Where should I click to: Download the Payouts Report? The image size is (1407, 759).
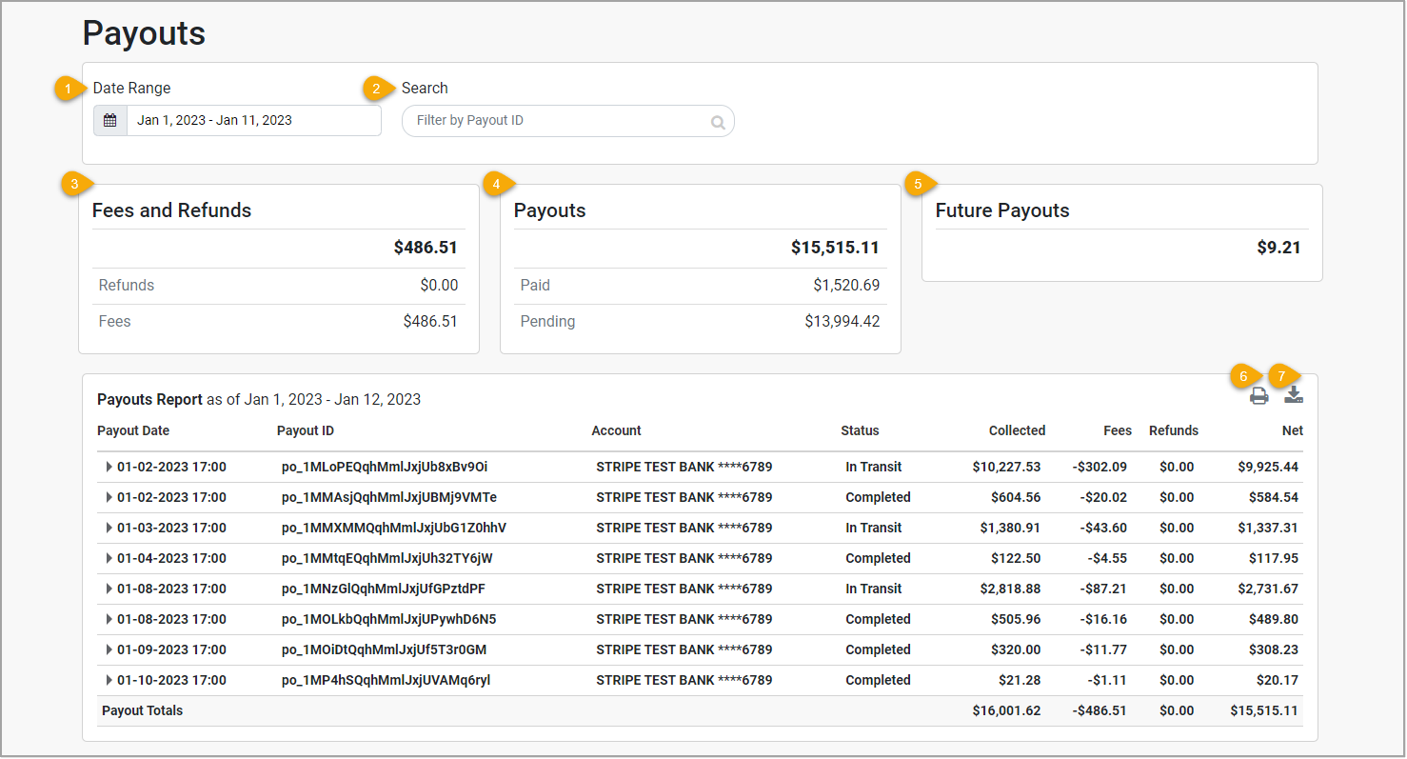(x=1294, y=395)
